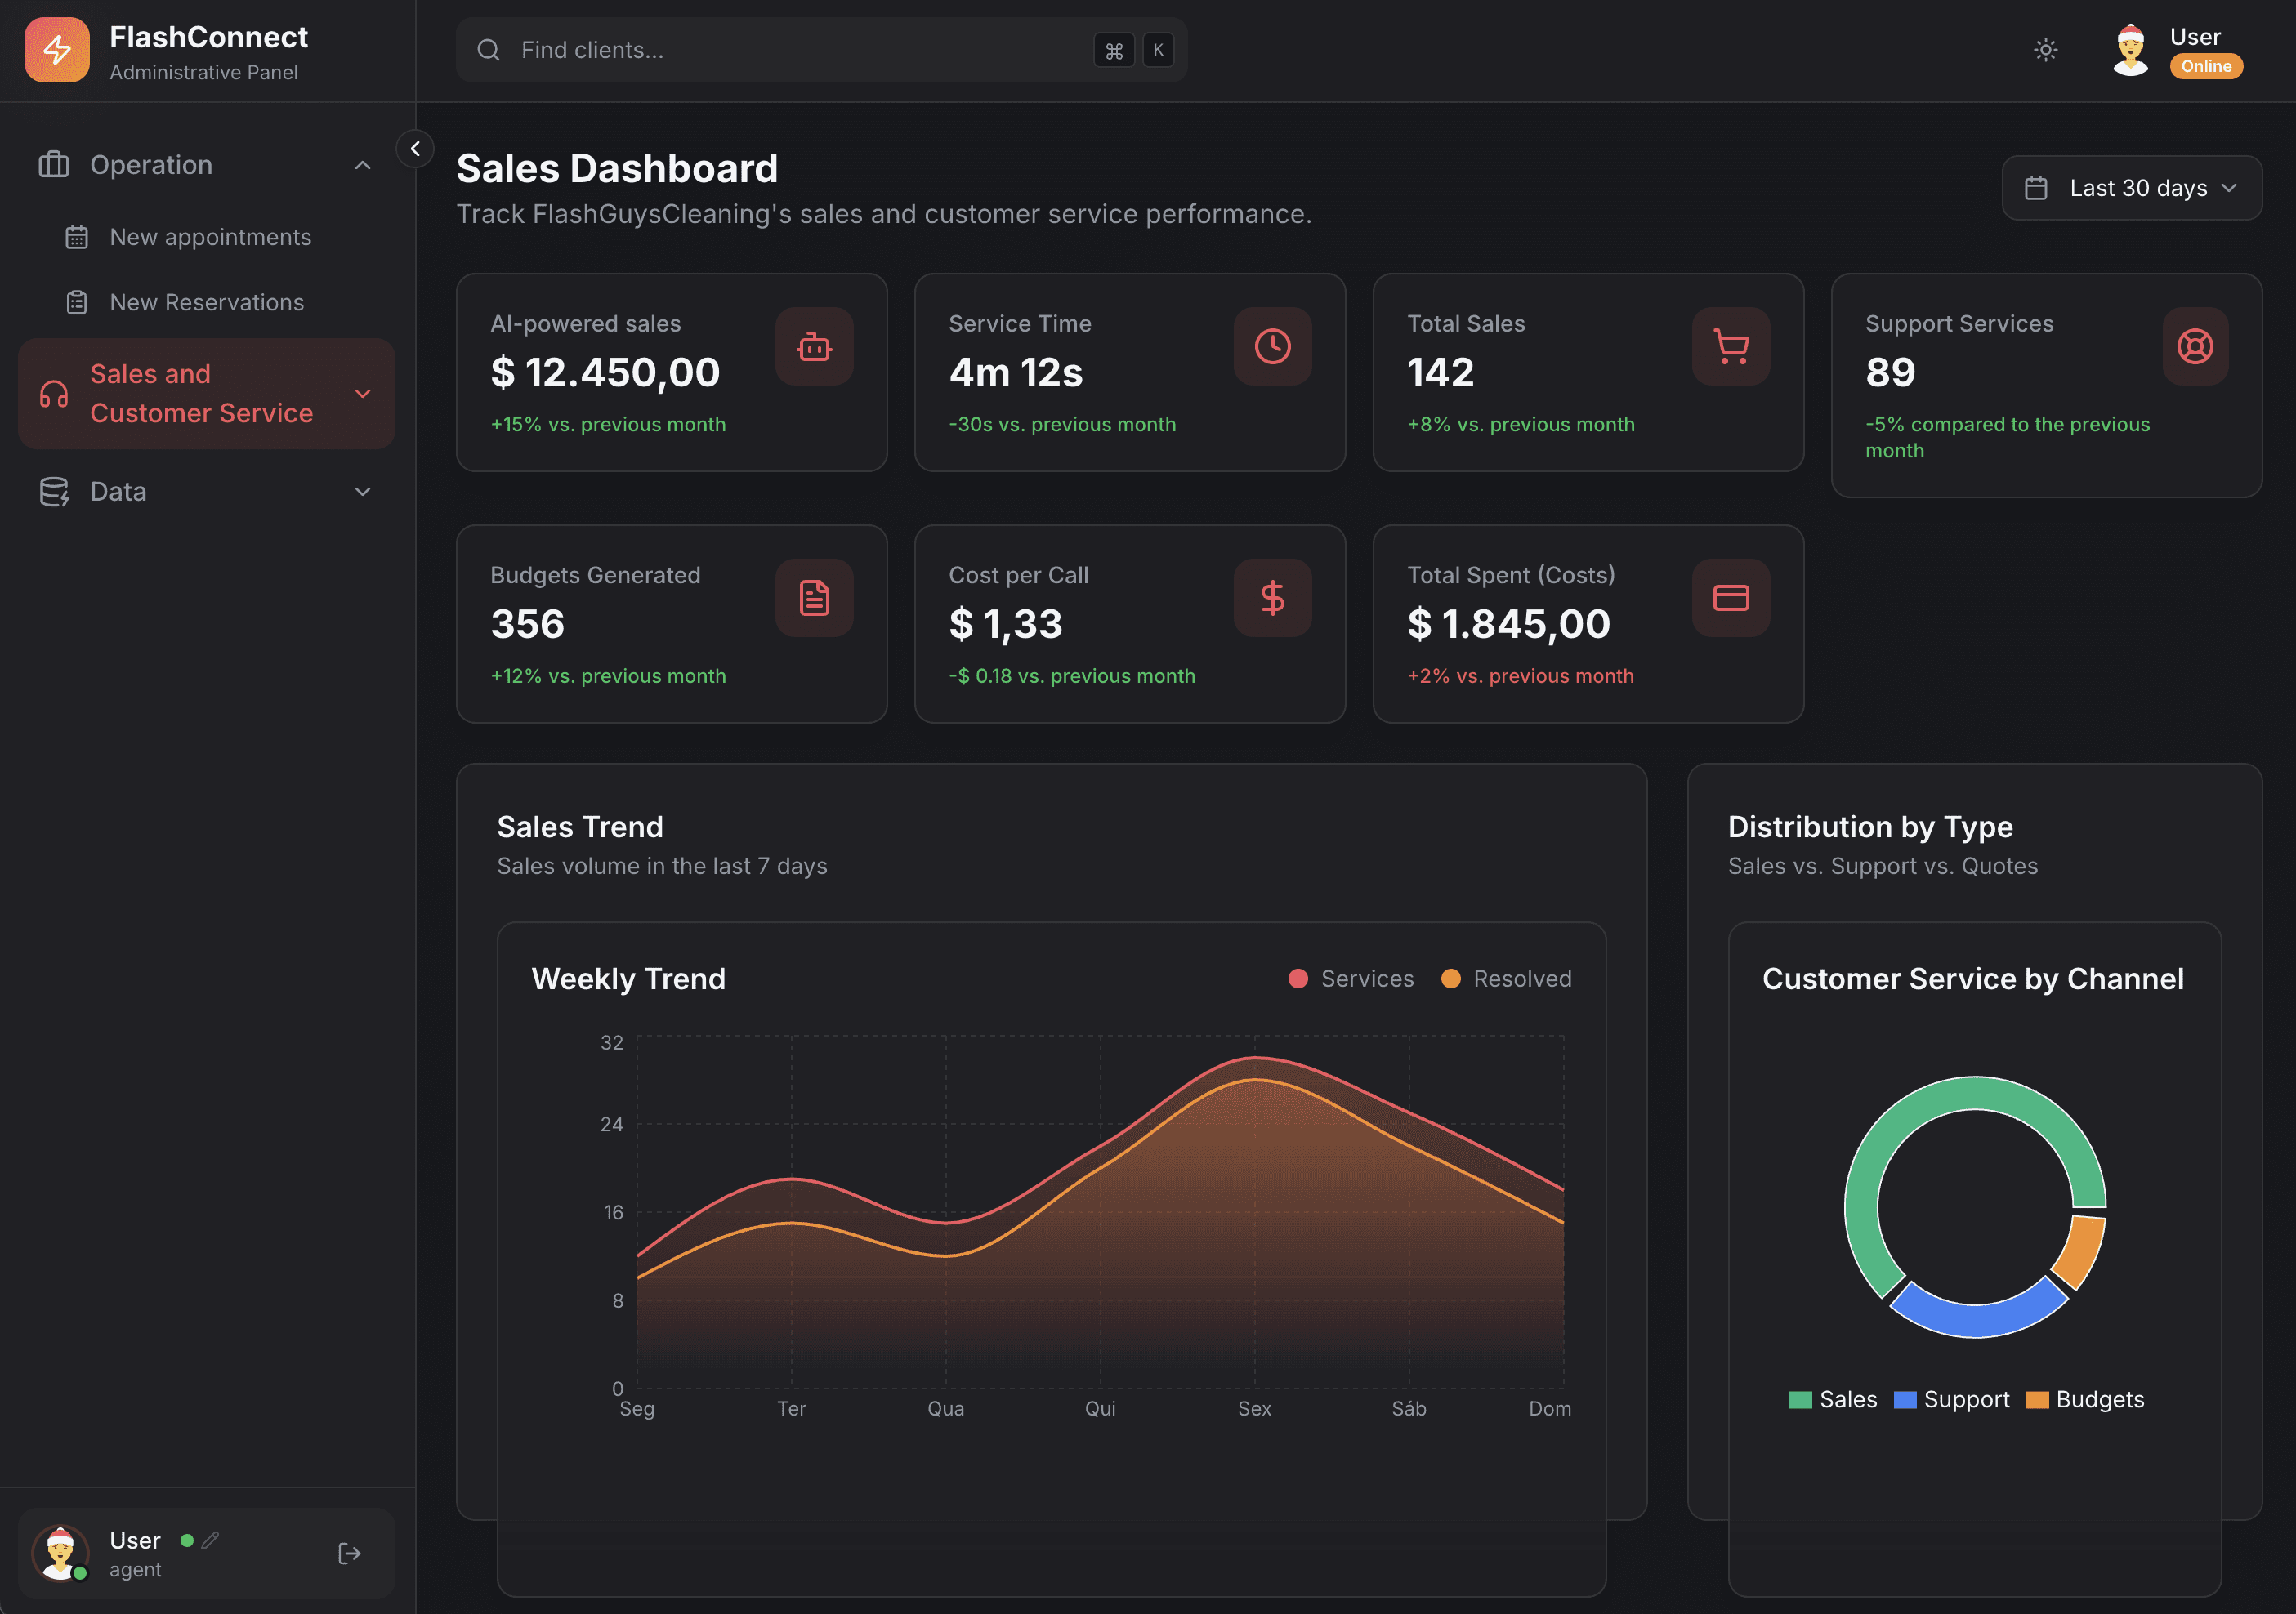Click the robot icon on the AI-powered sales card
2296x1614 pixels.
pyautogui.click(x=814, y=347)
